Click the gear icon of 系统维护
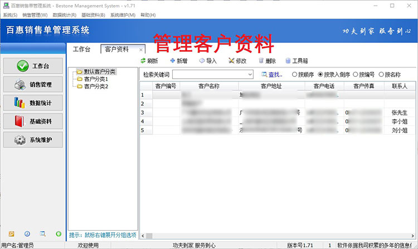 (x=20, y=140)
